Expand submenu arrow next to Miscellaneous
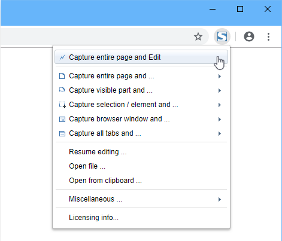 [x=220, y=199]
